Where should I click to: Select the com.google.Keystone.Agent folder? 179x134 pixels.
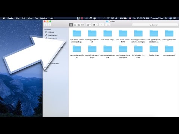coord(123,52)
